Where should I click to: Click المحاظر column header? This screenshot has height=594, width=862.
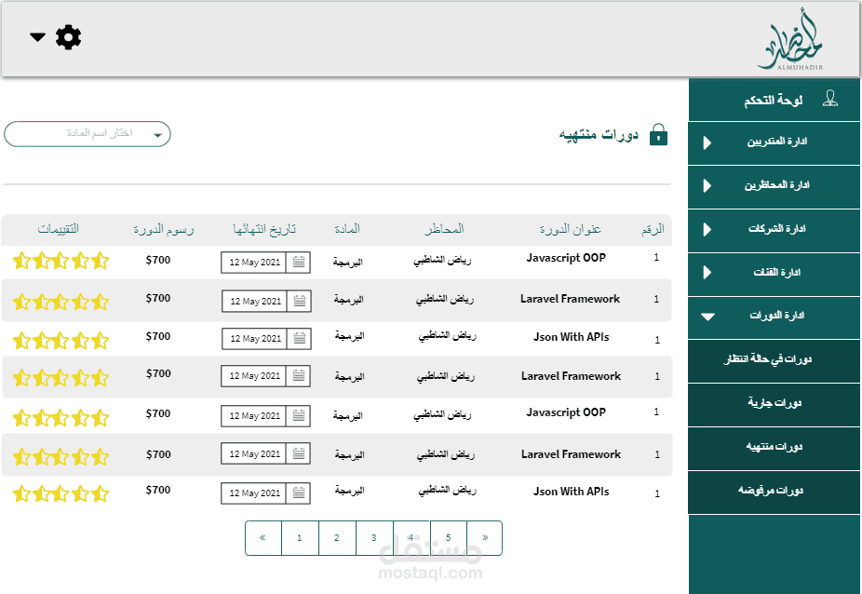pos(444,228)
